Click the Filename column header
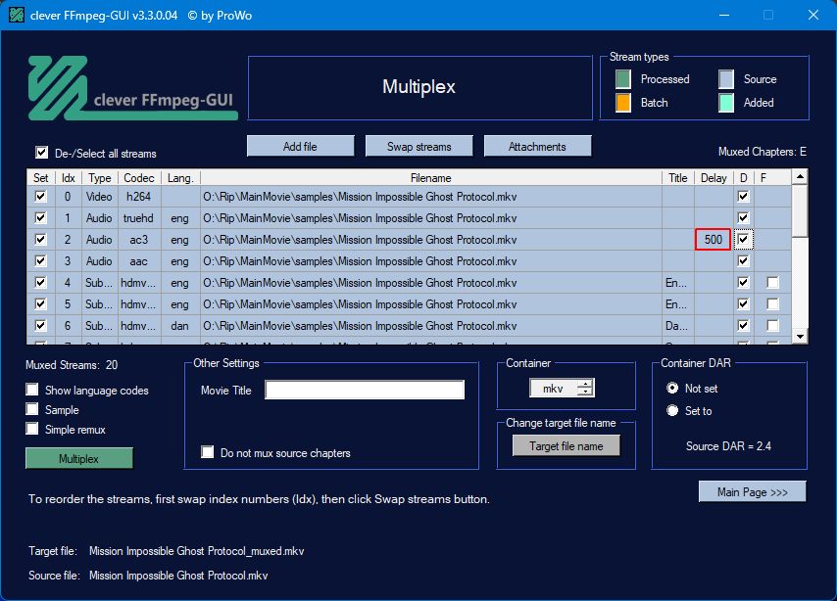 (431, 177)
